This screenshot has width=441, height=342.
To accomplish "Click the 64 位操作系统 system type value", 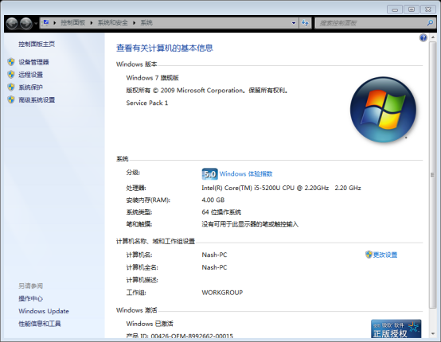I will (221, 212).
